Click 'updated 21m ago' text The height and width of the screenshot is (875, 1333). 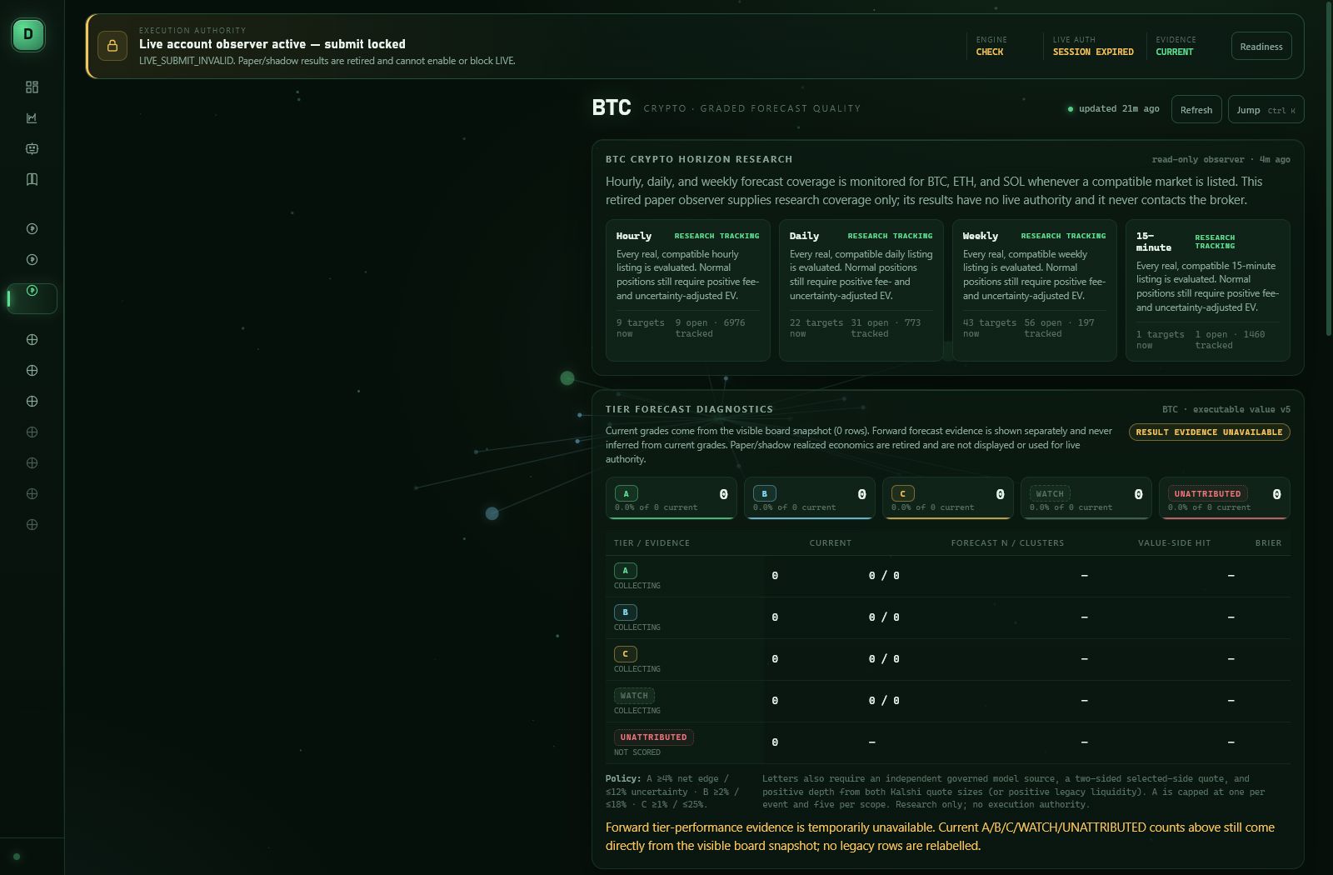(1119, 109)
